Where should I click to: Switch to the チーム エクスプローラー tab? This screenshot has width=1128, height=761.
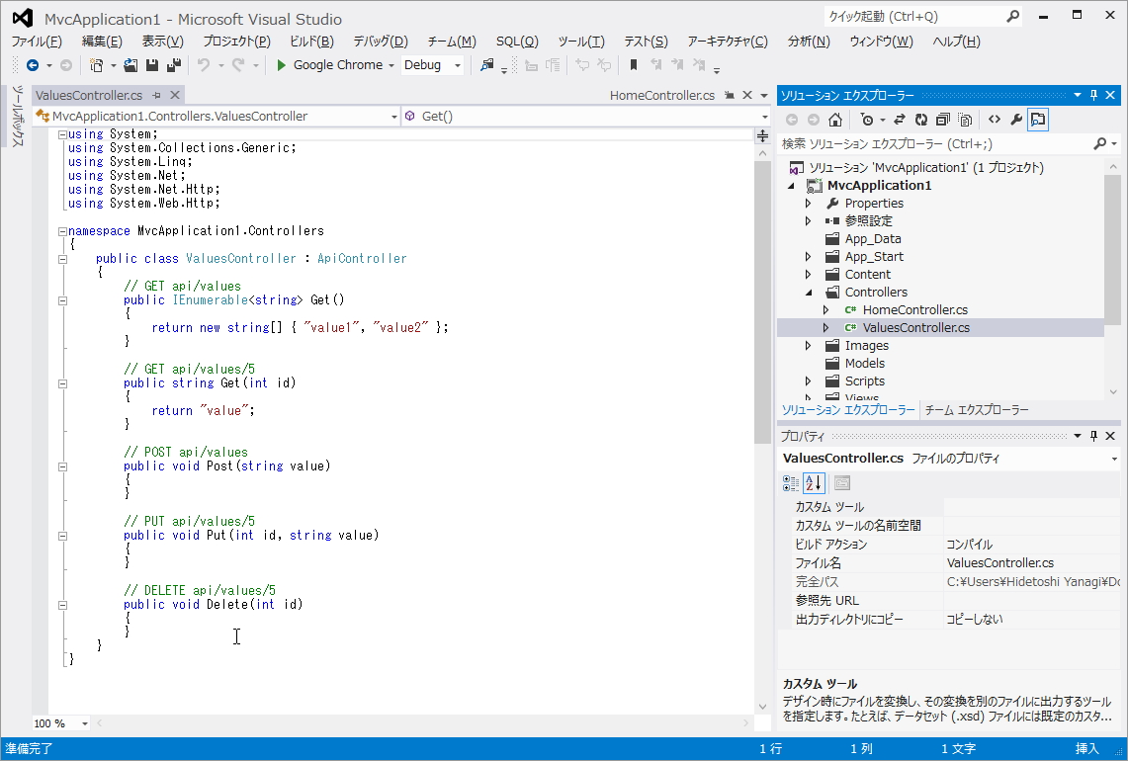977,410
